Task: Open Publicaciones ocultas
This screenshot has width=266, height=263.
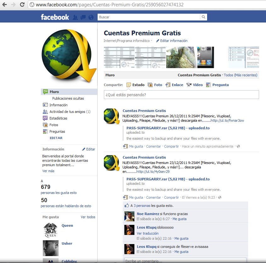Action: pyautogui.click(x=68, y=98)
